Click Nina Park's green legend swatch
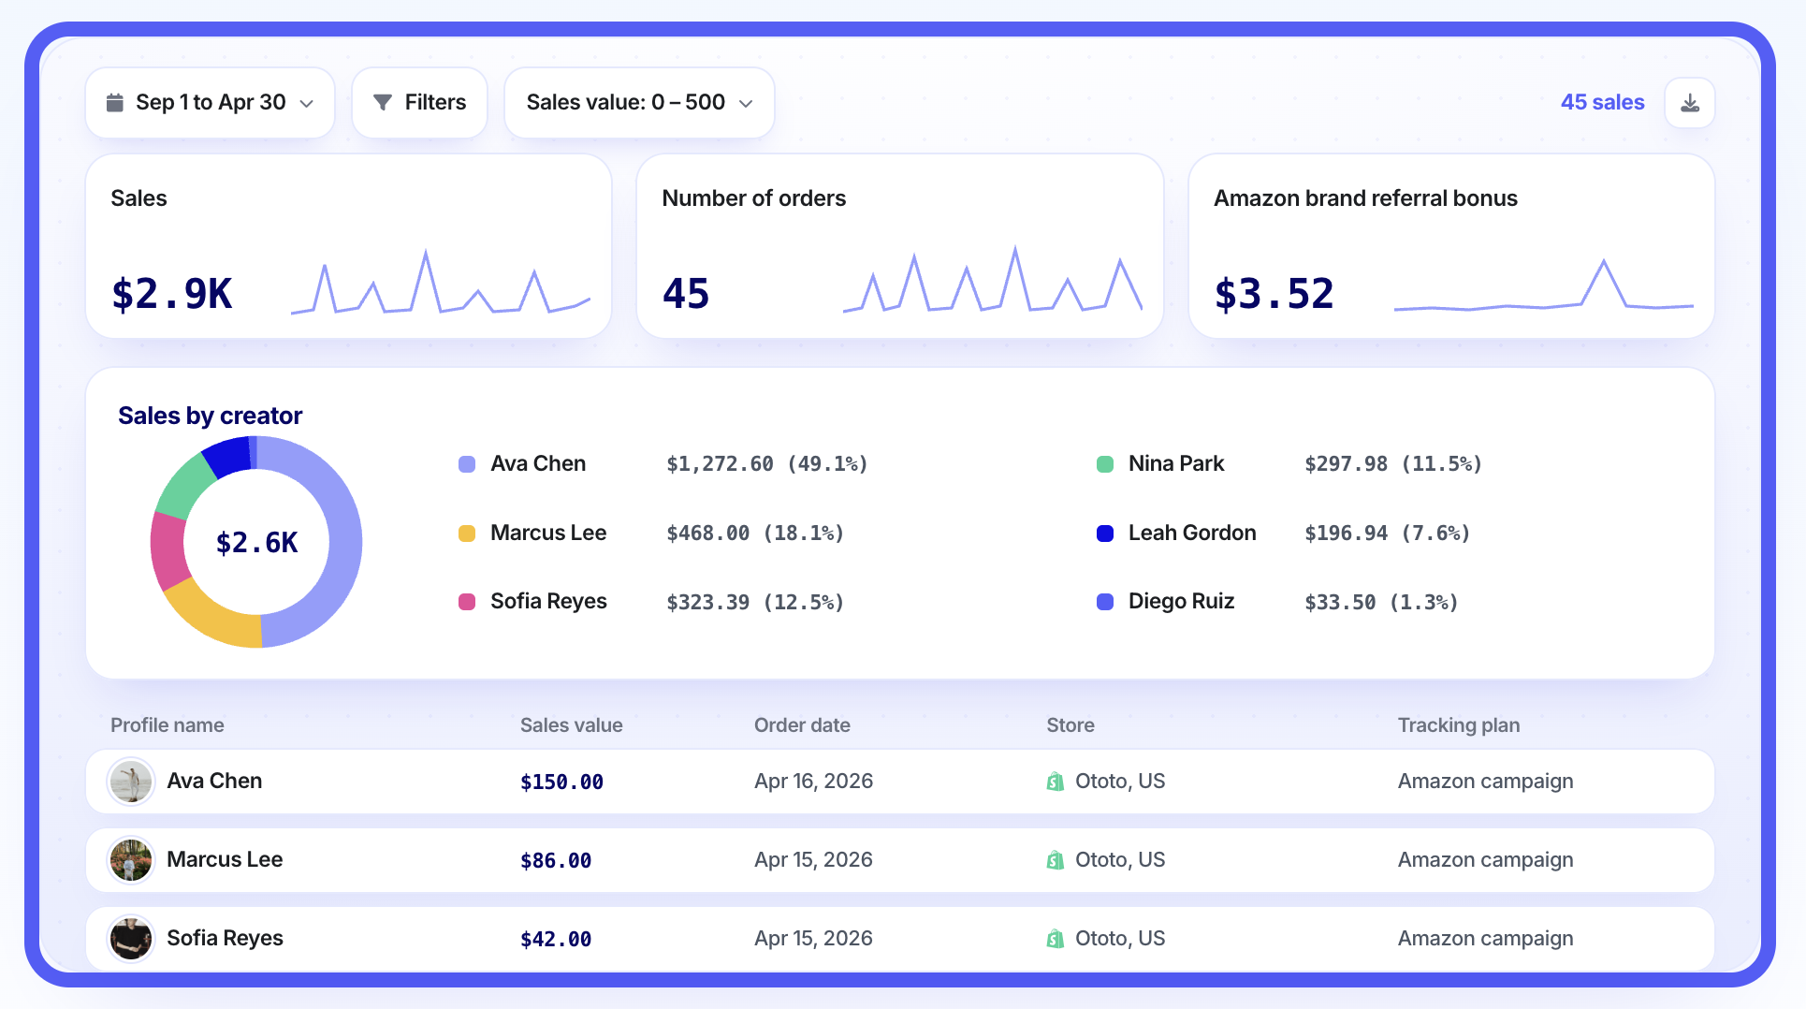 [1105, 464]
